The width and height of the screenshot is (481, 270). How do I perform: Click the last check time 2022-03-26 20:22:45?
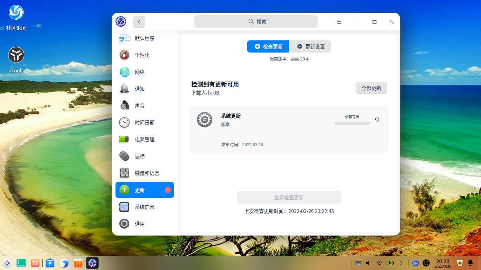coord(311,211)
